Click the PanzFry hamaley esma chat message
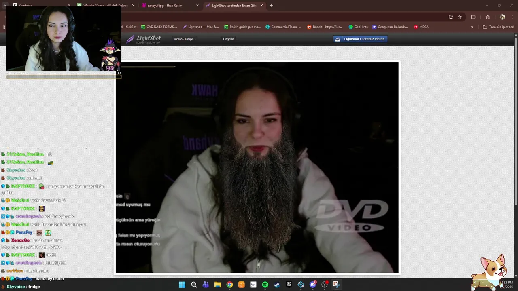Viewport: 518px width, 291px height. click(x=32, y=279)
